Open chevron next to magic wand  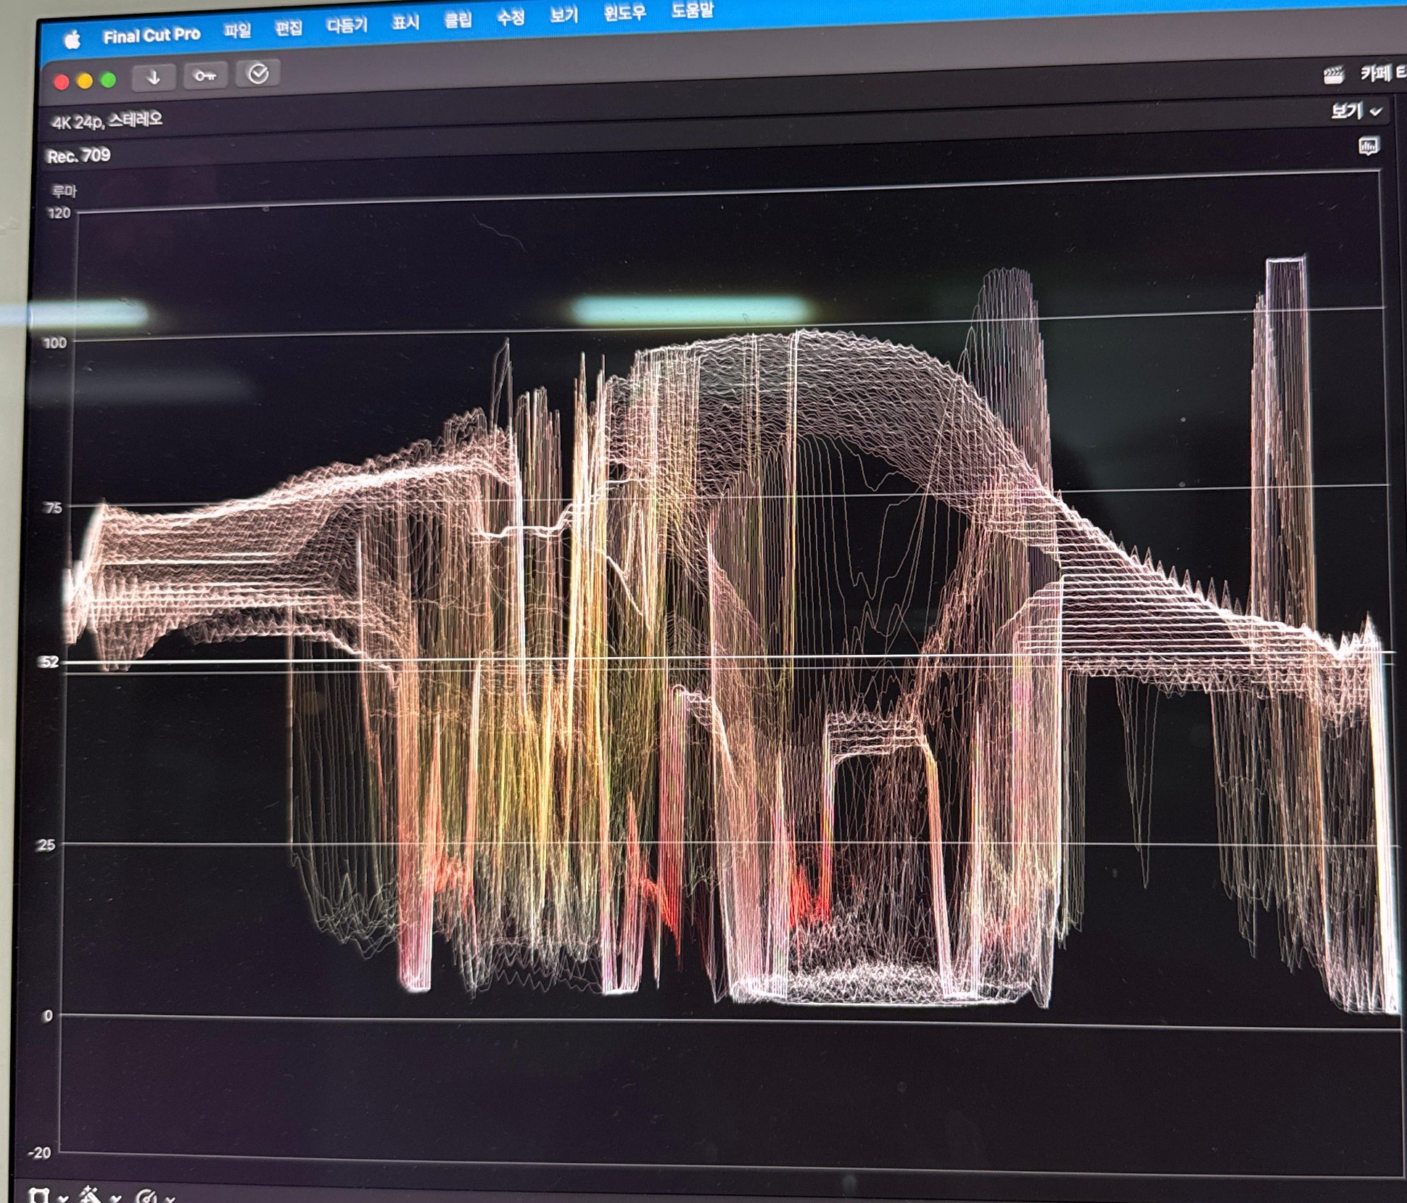pos(116,1199)
